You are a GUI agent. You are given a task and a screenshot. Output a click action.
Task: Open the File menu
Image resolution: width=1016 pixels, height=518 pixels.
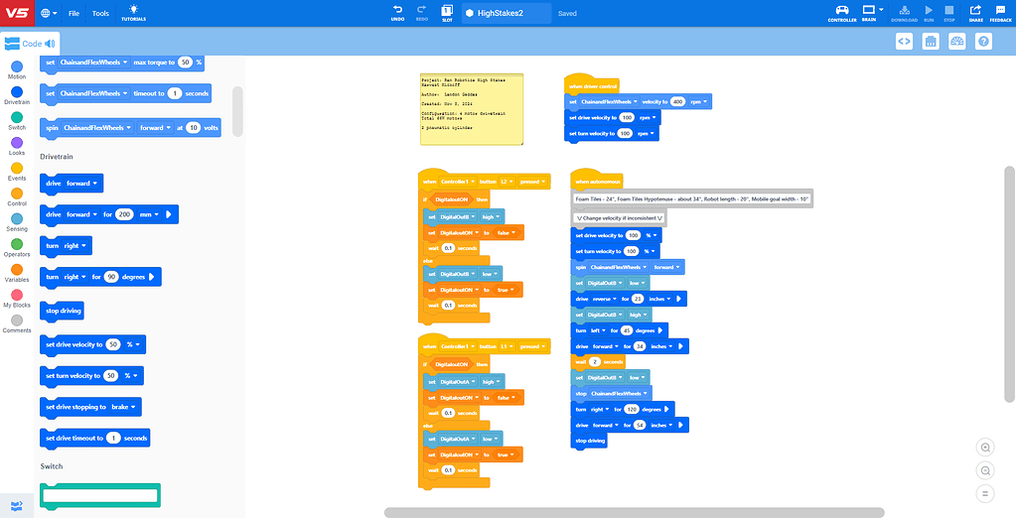click(73, 14)
